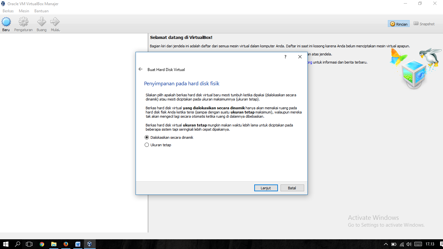Create a new virtual machine with Baru

(6, 24)
